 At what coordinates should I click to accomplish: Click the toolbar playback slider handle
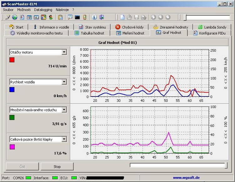[x=185, y=17]
